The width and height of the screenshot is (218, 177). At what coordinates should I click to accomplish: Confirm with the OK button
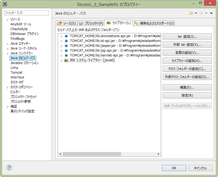click(x=174, y=168)
